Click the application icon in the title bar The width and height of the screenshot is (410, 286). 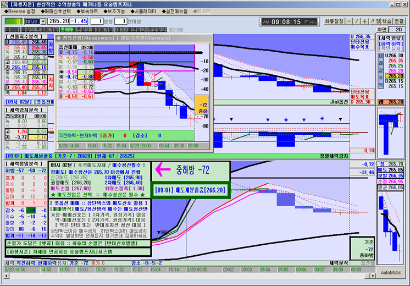(x=5, y=4)
